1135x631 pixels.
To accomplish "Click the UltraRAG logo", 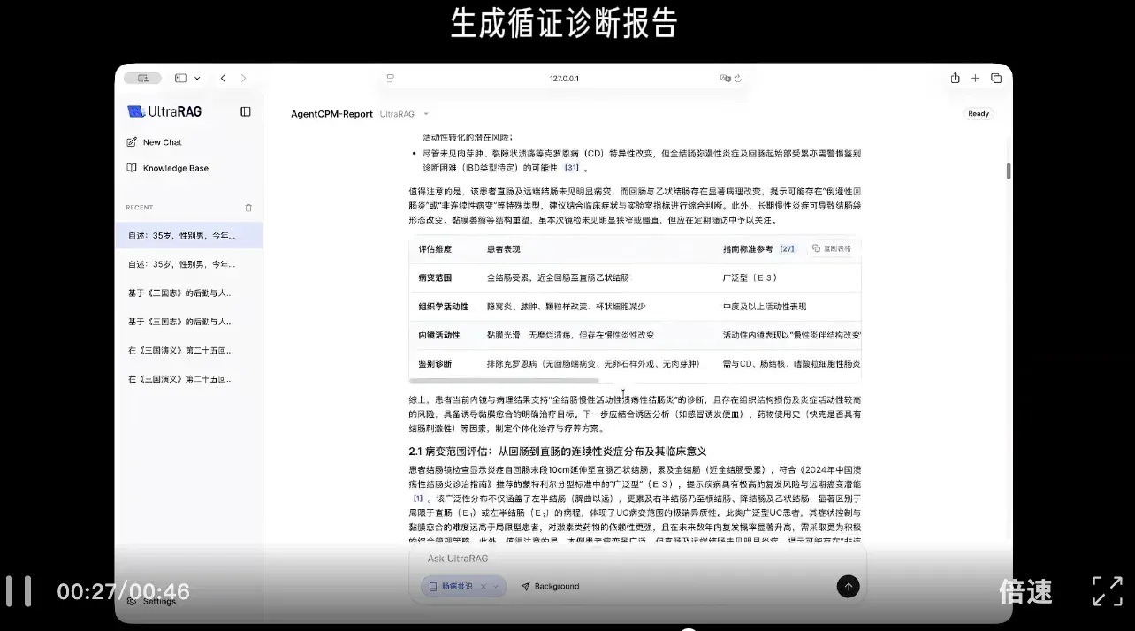I will tap(164, 111).
